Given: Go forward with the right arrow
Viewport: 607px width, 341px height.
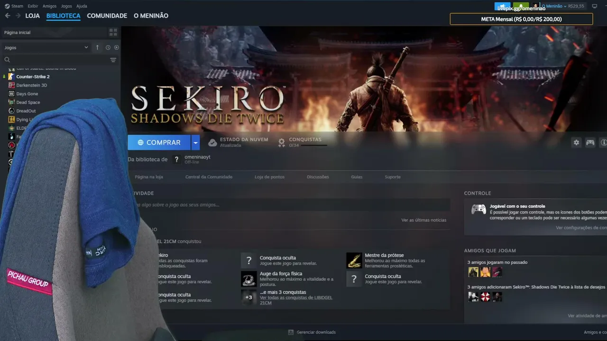Looking at the screenshot, I should click(x=18, y=16).
